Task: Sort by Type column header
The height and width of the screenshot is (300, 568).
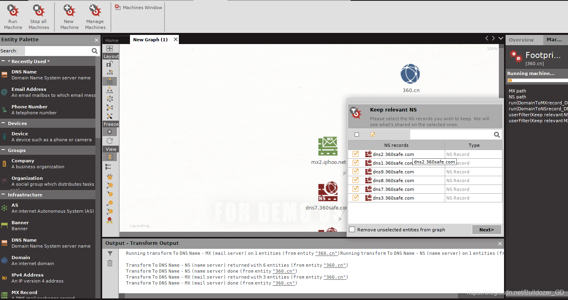Action: pyautogui.click(x=474, y=145)
